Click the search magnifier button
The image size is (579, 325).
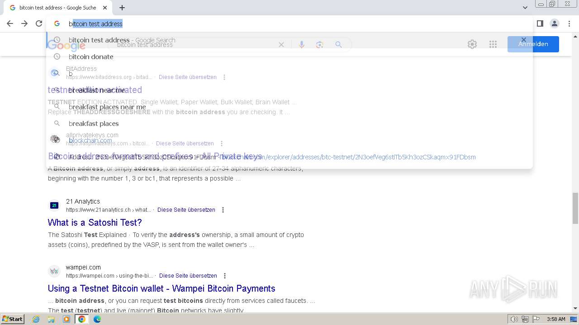[338, 44]
